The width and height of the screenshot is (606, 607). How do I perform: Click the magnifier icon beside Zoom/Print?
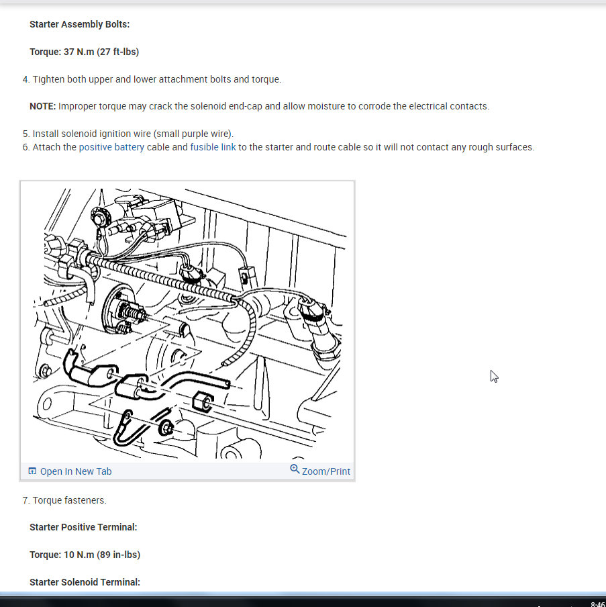pyautogui.click(x=295, y=469)
